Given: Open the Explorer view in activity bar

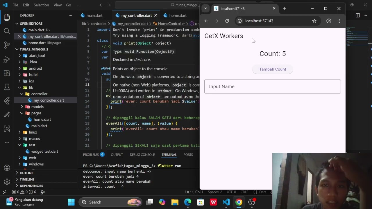Looking at the screenshot, I should (x=7, y=17).
